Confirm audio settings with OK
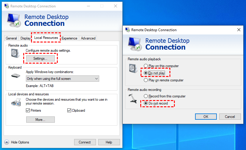Image resolution: width=246 pixels, height=150 pixels. tap(206, 117)
